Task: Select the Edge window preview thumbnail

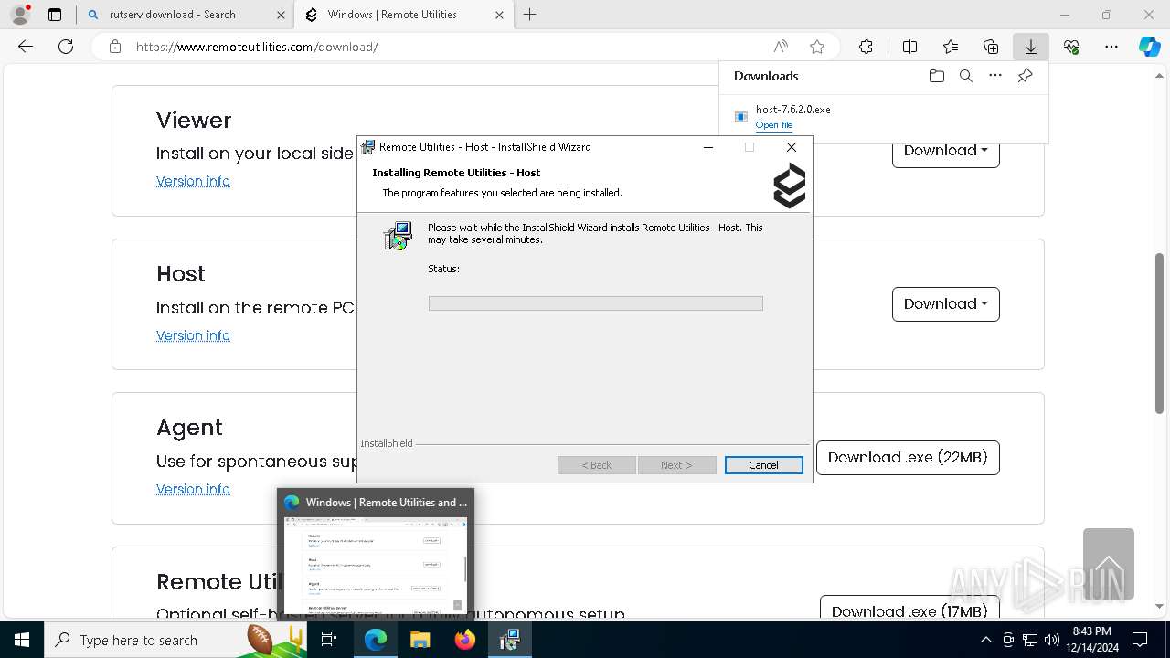Action: pyautogui.click(x=376, y=553)
